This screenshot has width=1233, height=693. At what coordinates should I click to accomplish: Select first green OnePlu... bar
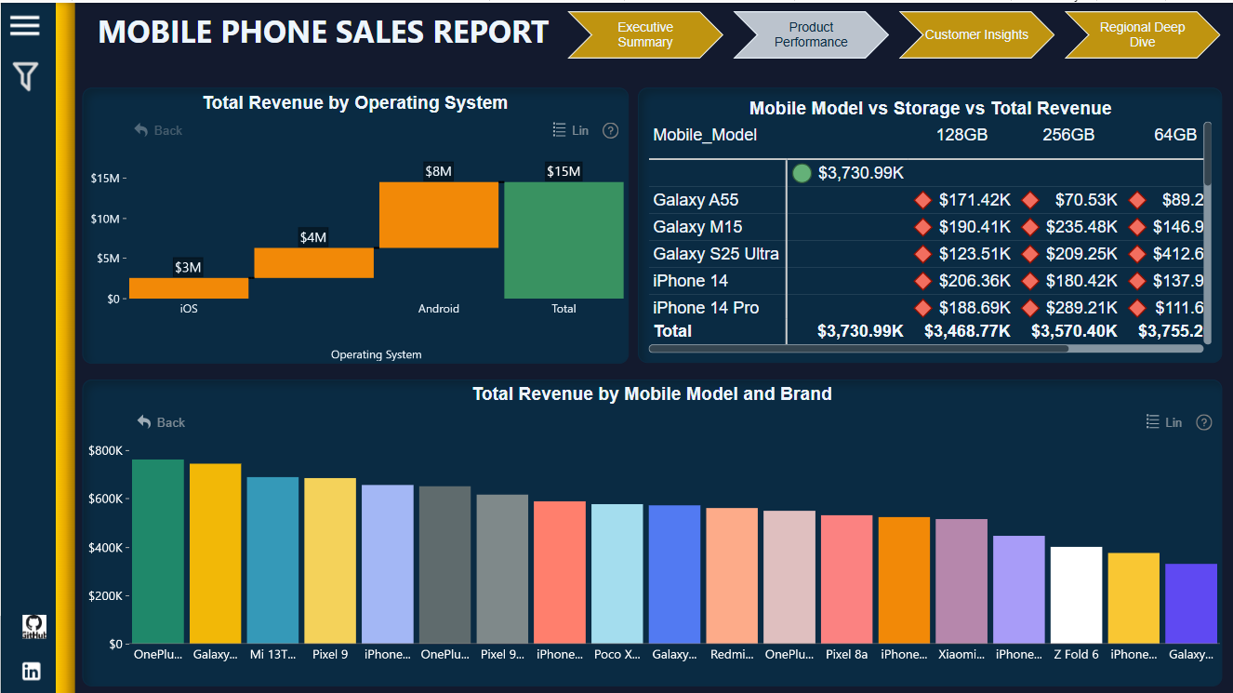click(x=158, y=552)
